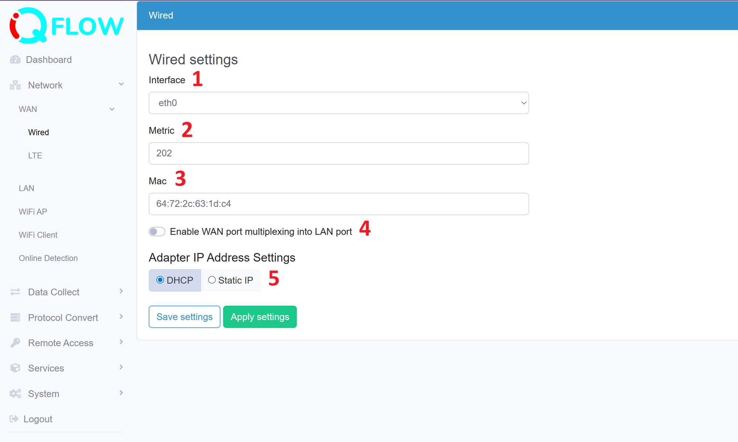The width and height of the screenshot is (738, 442).
Task: Click the Save settings button
Action: pos(184,316)
